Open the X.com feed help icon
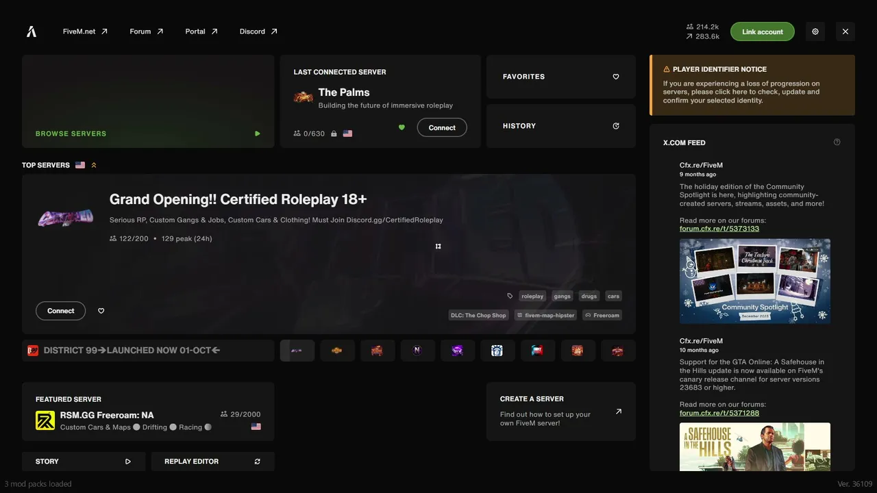877x493 pixels. point(837,142)
